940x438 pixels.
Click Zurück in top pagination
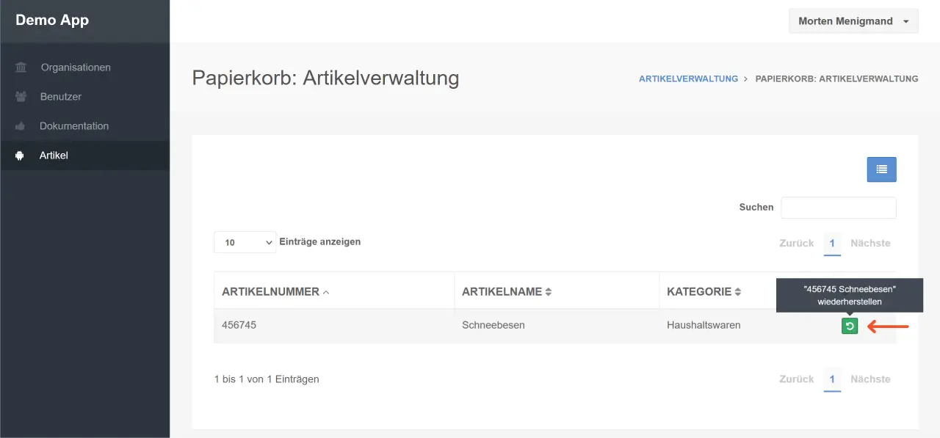(x=796, y=243)
